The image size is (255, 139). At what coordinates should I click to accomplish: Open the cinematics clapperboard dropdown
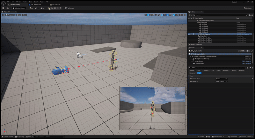42,8
